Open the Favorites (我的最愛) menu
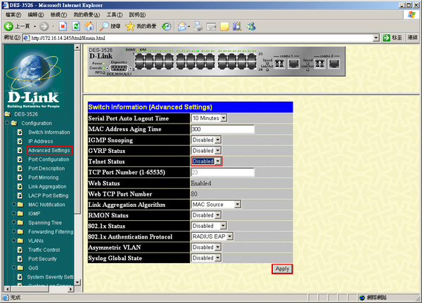 coord(87,15)
